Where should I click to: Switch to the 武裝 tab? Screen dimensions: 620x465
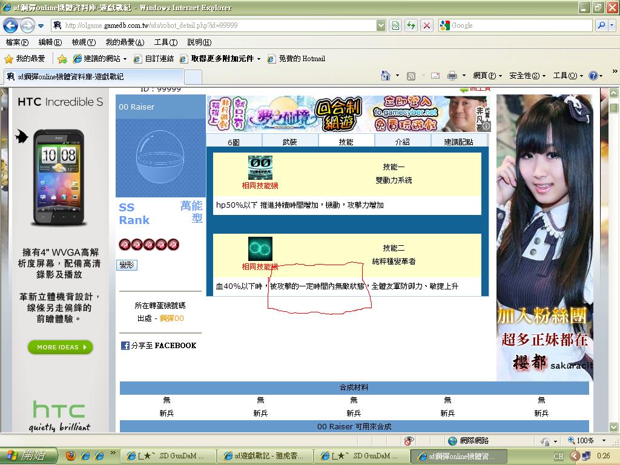(290, 142)
